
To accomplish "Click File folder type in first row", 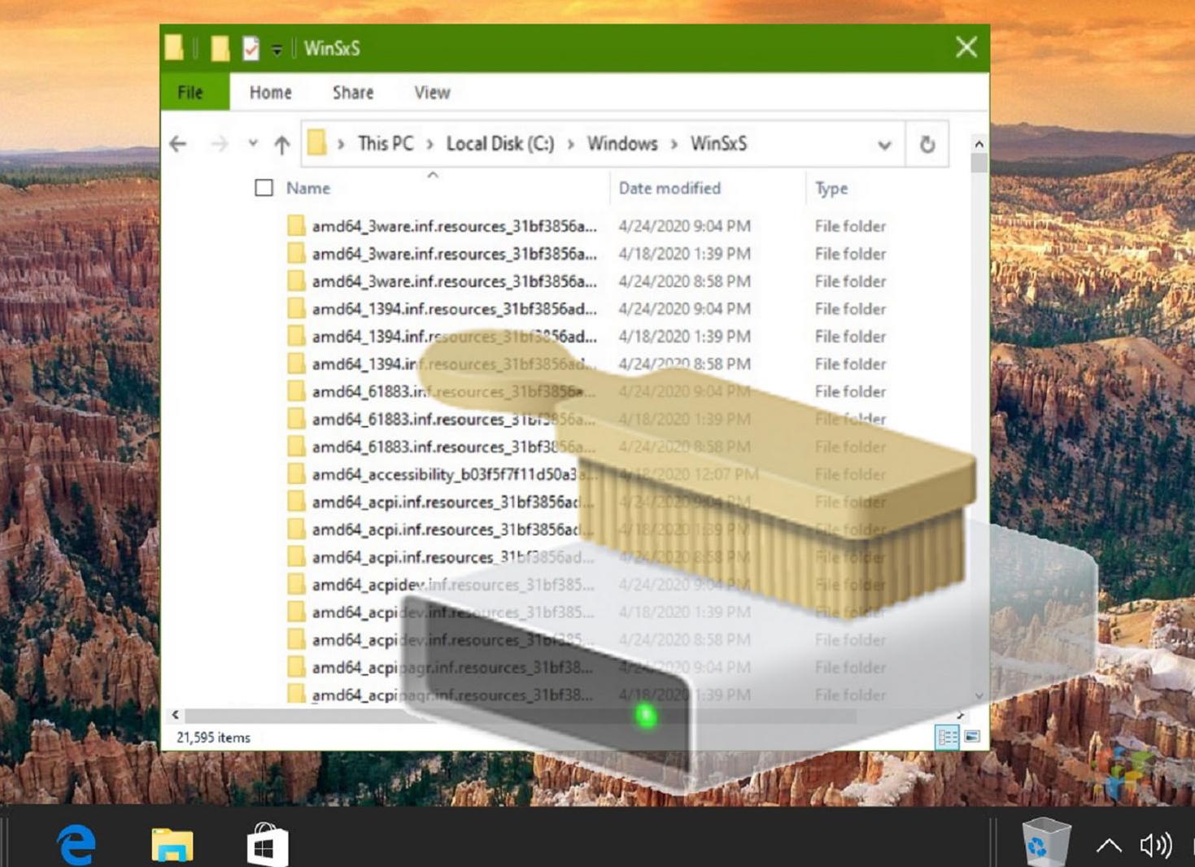I will (850, 226).
